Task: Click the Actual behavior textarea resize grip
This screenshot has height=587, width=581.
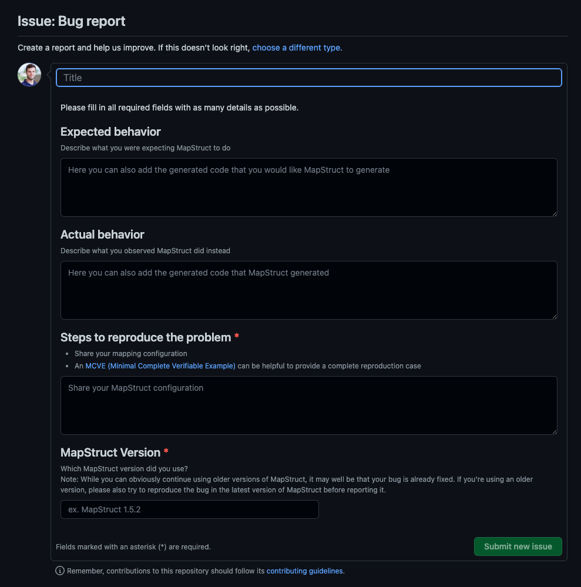Action: coord(553,316)
